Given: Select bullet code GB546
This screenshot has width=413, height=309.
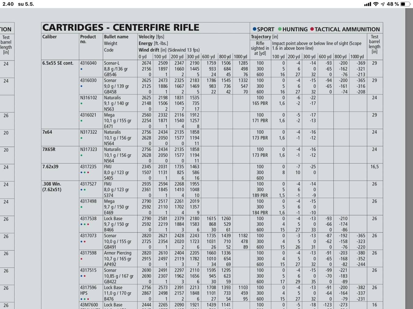Looking at the screenshot, I should pyautogui.click(x=110, y=75).
